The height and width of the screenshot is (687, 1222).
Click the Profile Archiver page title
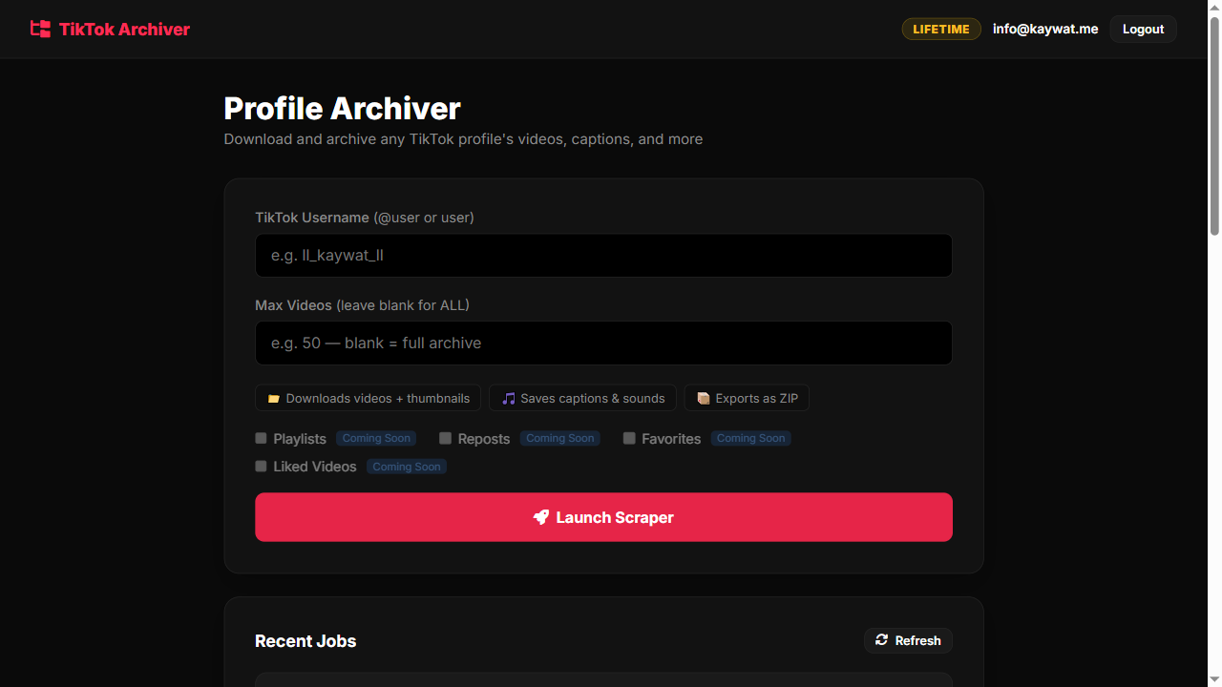[342, 109]
